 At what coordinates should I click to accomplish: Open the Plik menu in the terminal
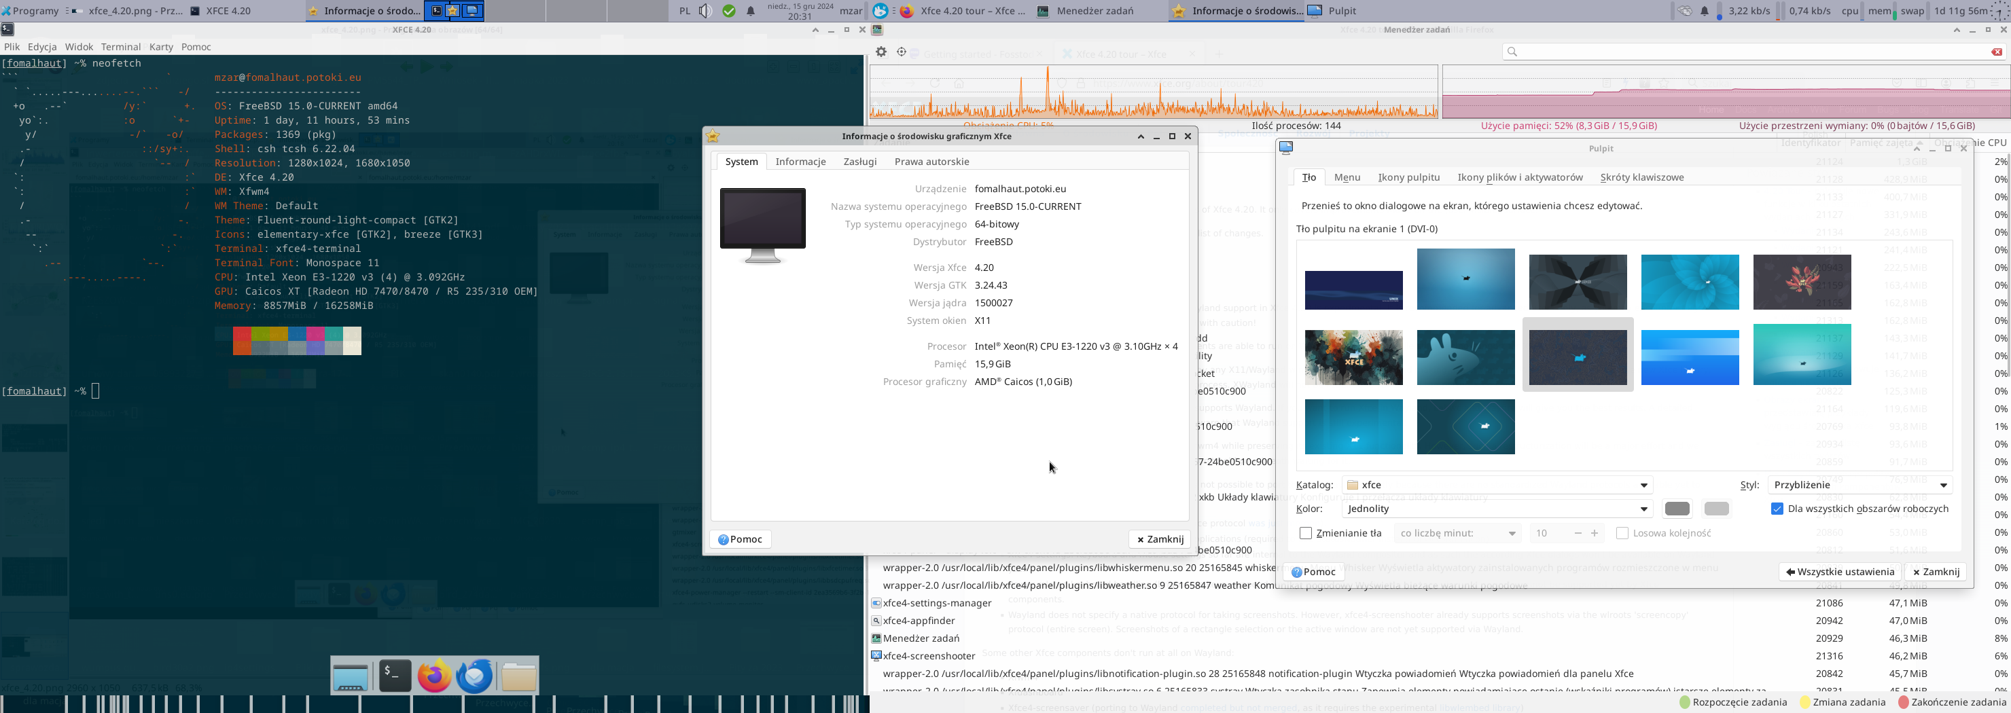click(12, 47)
